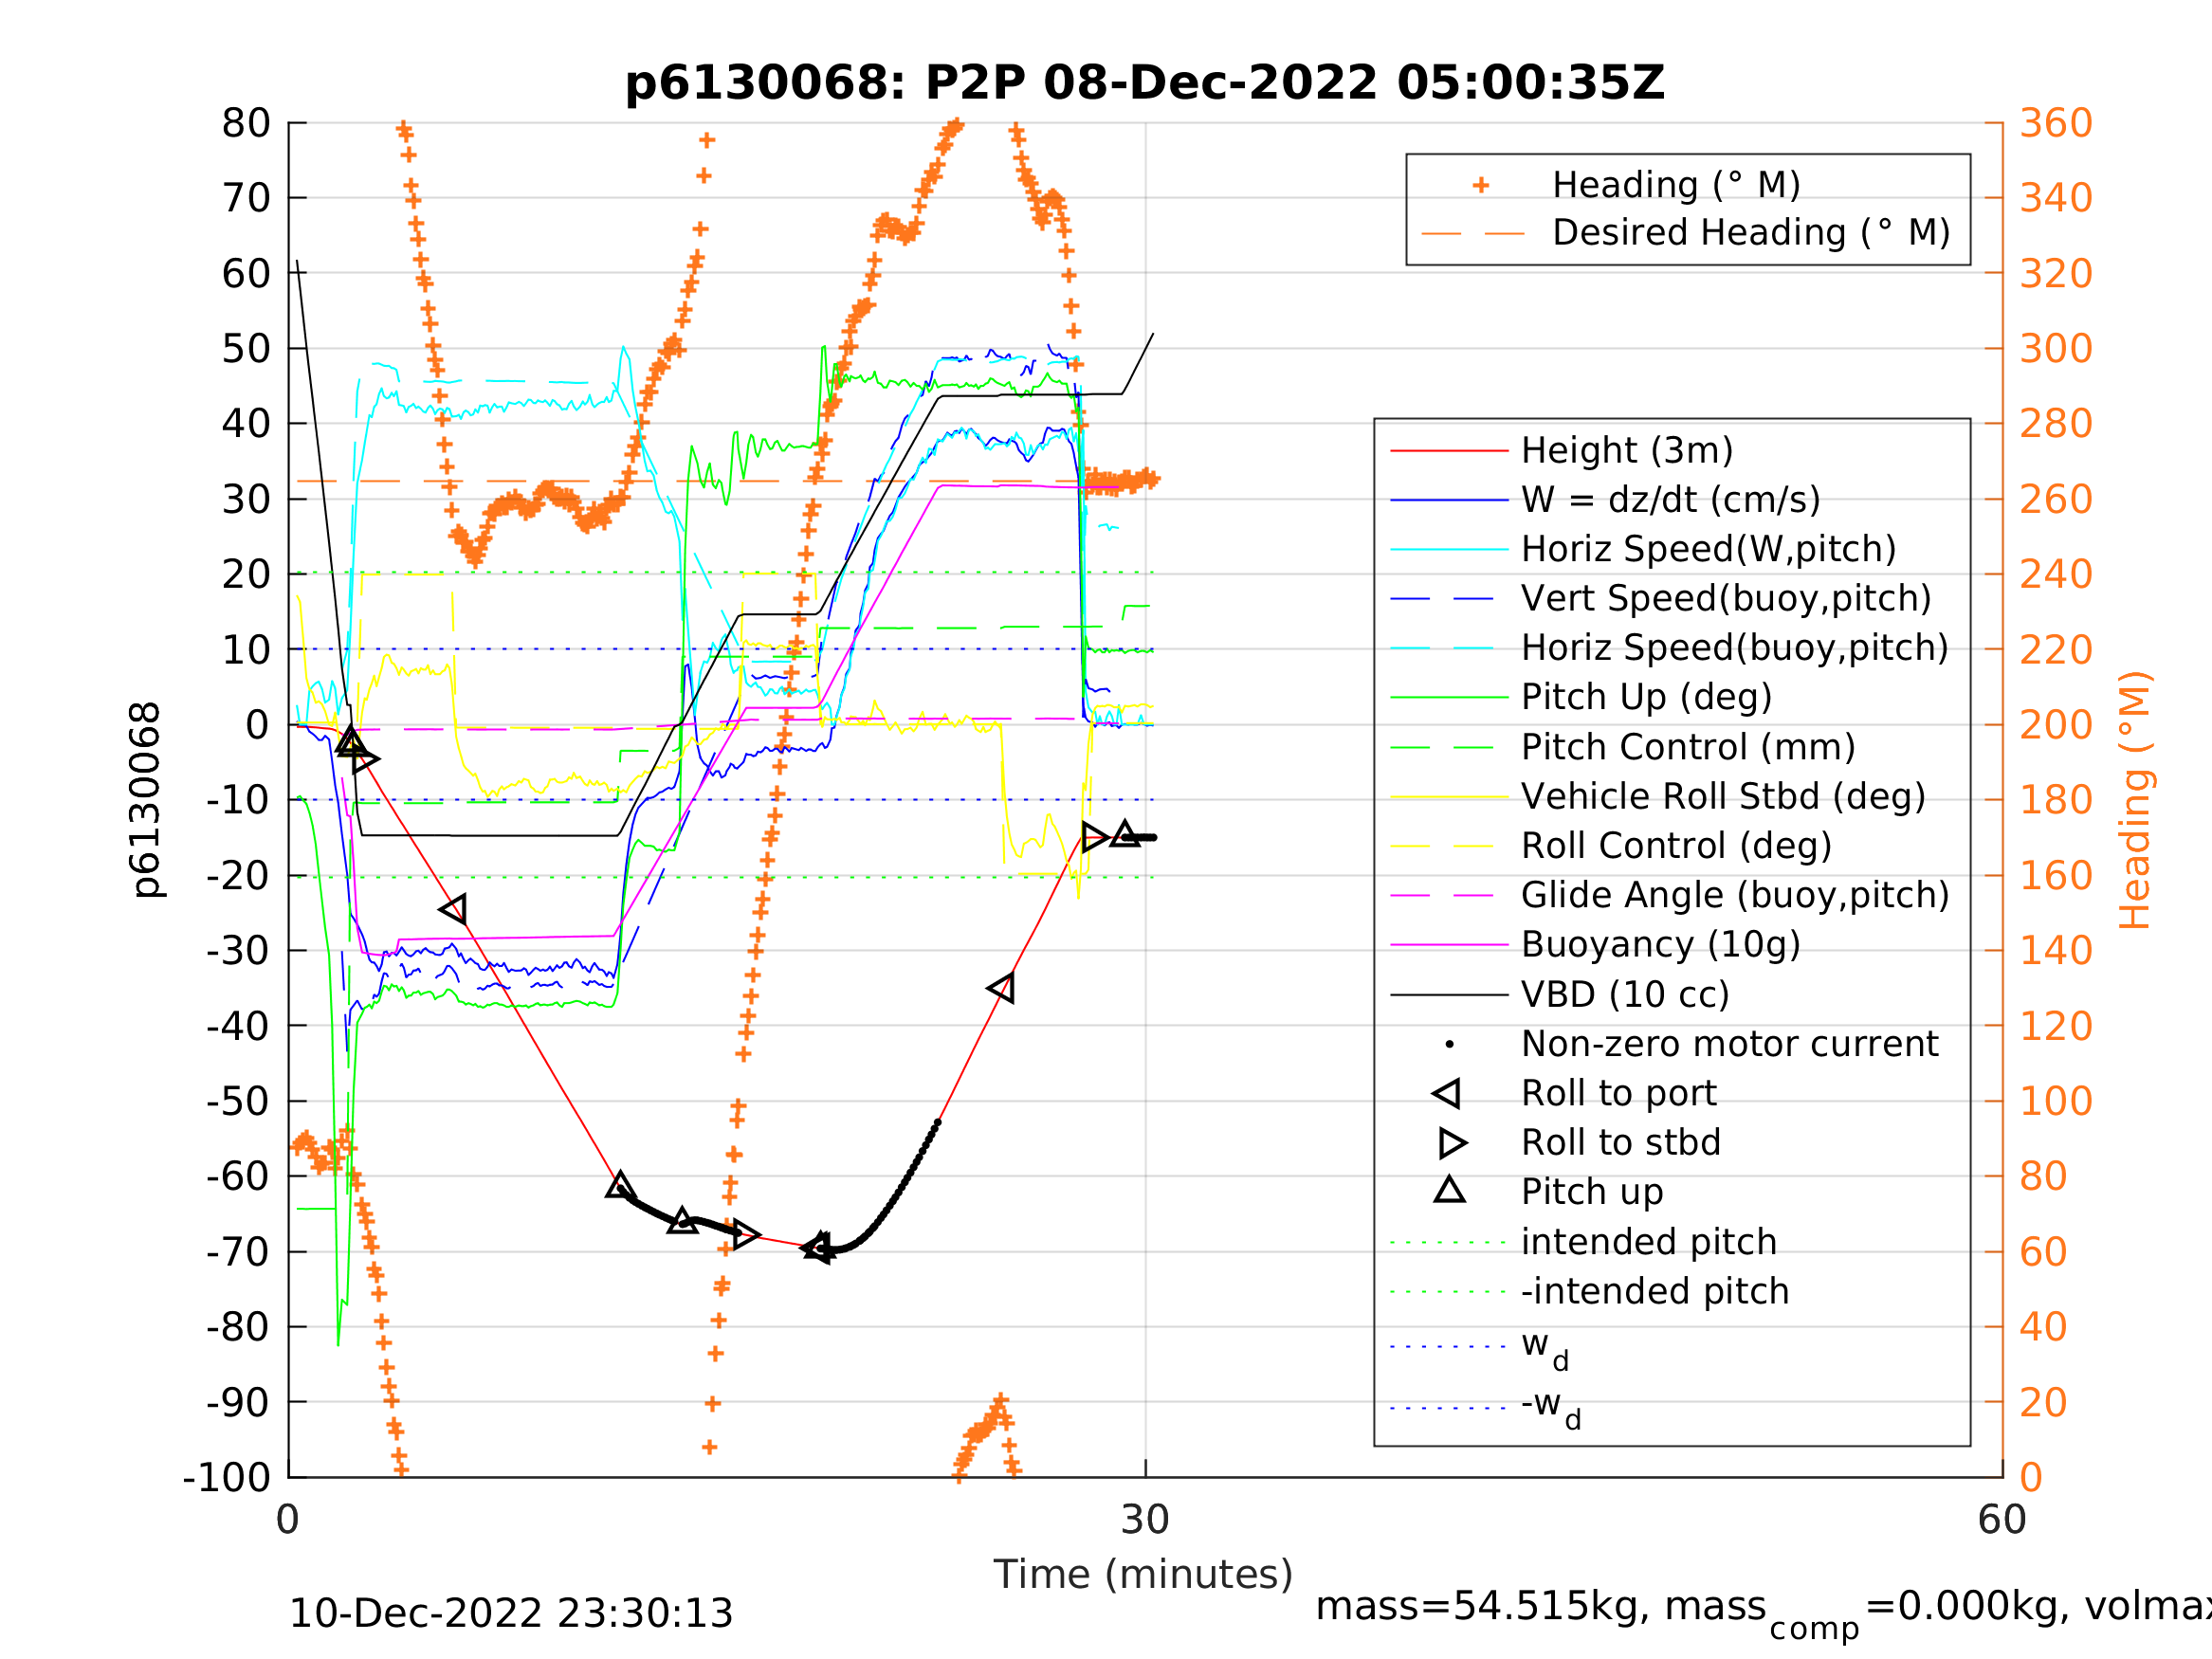Click the 'Horiz Speed(W,pitch)' legend label
The height and width of the screenshot is (1659, 2212).
click(1708, 549)
